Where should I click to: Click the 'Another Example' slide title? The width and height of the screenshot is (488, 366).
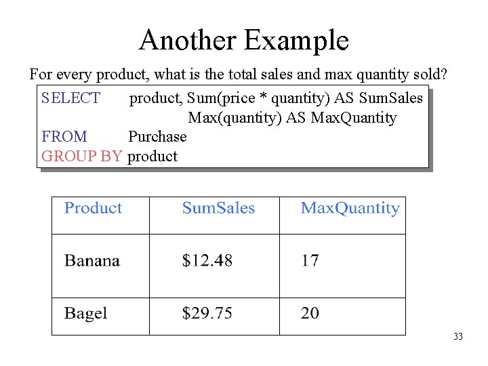coord(243,40)
